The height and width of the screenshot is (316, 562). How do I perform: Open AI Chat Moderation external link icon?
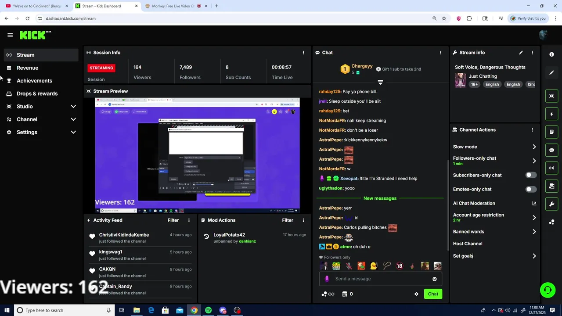point(534,203)
